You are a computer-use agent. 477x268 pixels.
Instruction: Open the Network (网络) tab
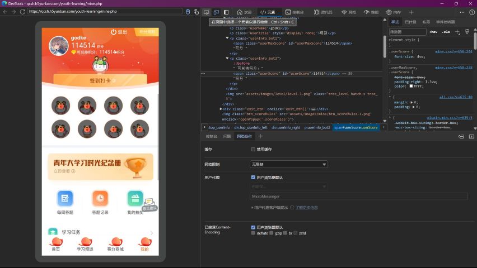pyautogui.click(x=349, y=12)
